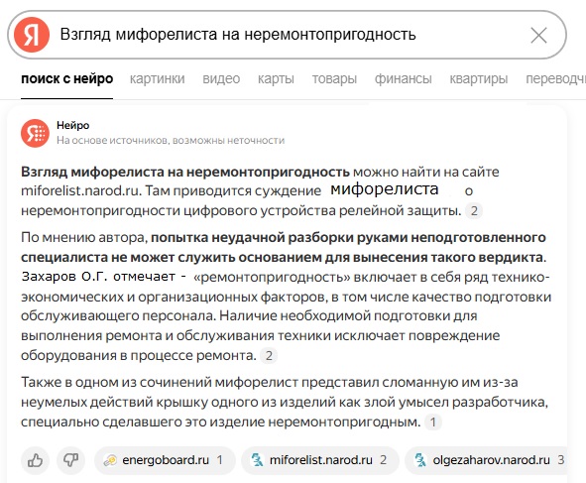Click the olgezaharov.narod.ru favicon icon
586x483 pixels.
[x=420, y=460]
